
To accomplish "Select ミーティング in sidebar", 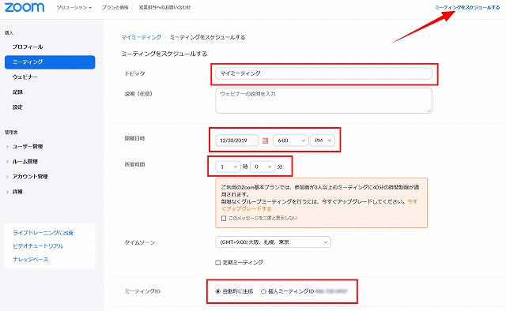I will tap(50, 62).
